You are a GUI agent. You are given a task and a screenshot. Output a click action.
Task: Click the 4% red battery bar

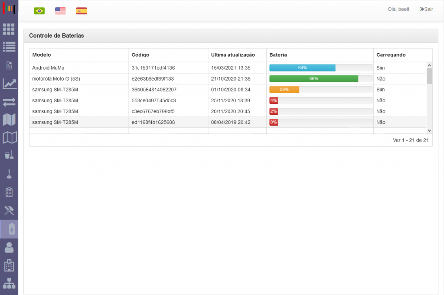(x=274, y=100)
